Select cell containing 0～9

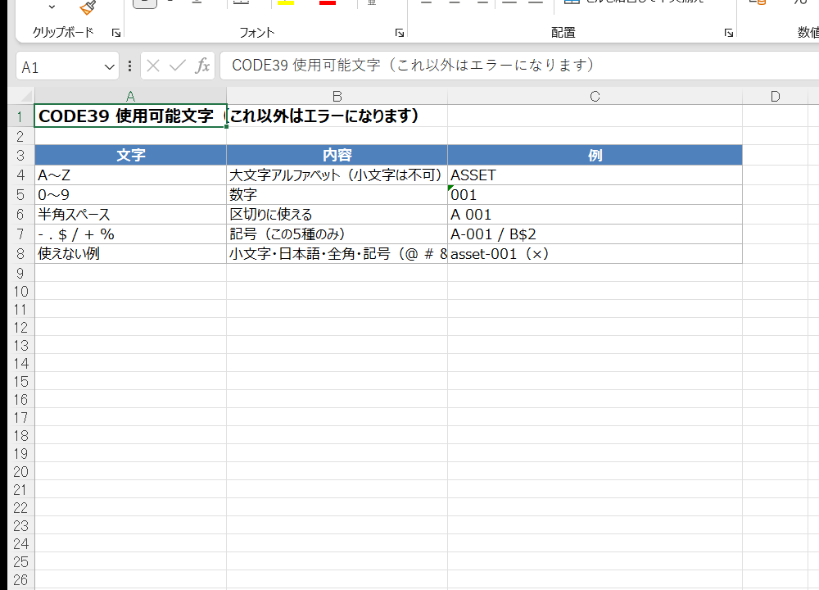(x=130, y=195)
